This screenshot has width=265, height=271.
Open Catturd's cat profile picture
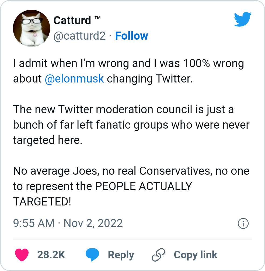click(x=32, y=28)
